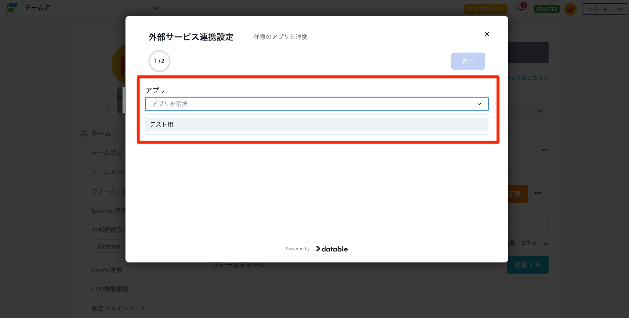Click the 次へ button
Image resolution: width=629 pixels, height=318 pixels.
tap(468, 61)
